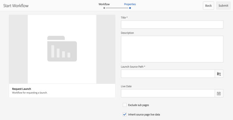
Task: Open the path browser for Launch Source Path
Action: click(x=219, y=74)
